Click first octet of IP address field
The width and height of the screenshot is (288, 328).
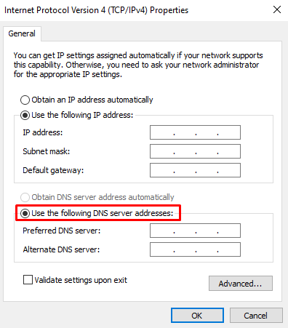162,132
